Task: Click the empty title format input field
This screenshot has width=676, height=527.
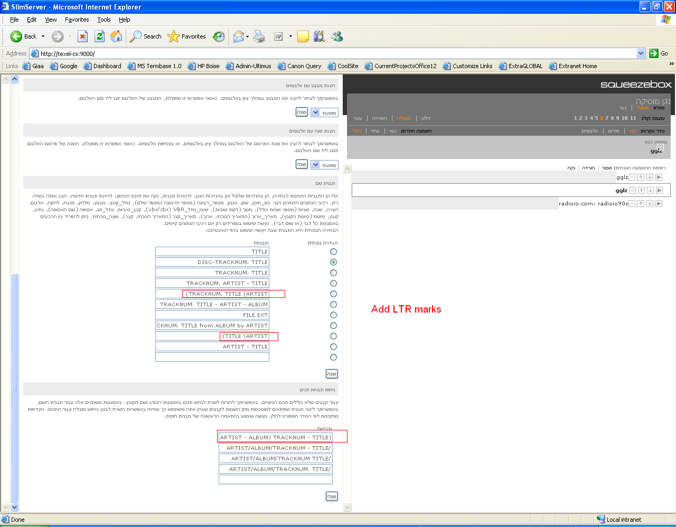Action: [x=212, y=357]
